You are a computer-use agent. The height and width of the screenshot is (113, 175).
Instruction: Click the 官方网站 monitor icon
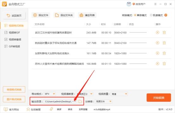(6, 109)
